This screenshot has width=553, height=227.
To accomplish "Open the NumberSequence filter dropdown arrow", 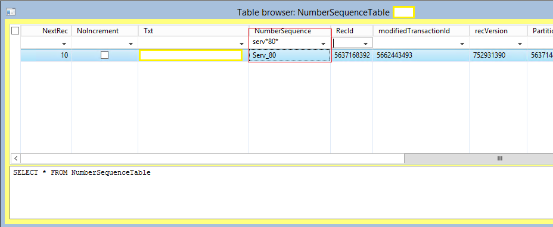I will [323, 44].
